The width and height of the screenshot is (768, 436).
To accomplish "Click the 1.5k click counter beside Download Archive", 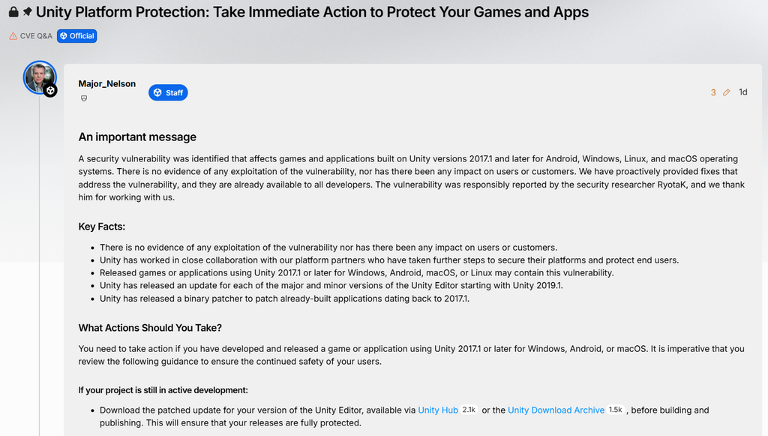I will 615,410.
